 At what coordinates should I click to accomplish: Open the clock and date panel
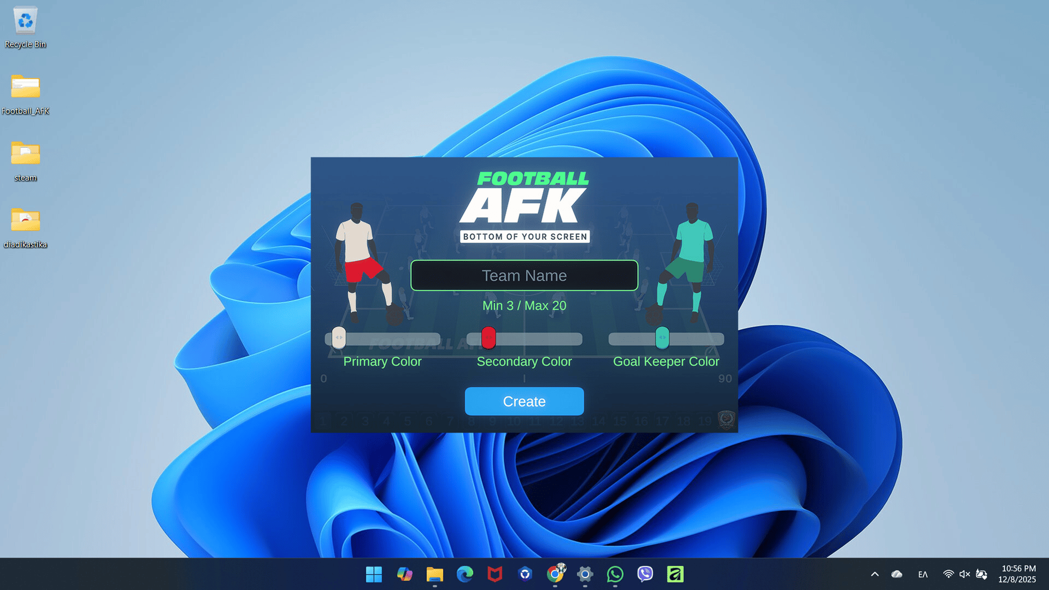(x=1017, y=574)
